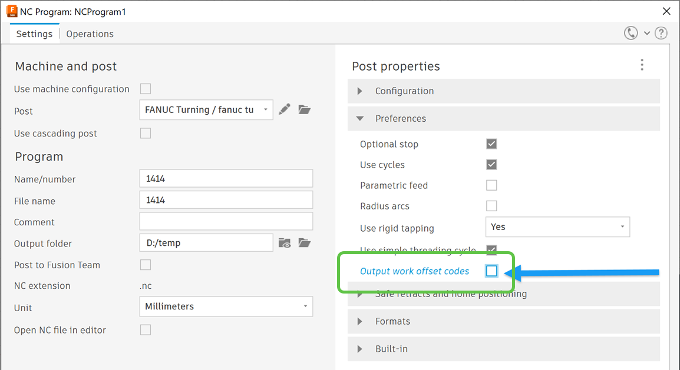The image size is (680, 370).
Task: Open post library folder icon beside Post
Action: (304, 109)
